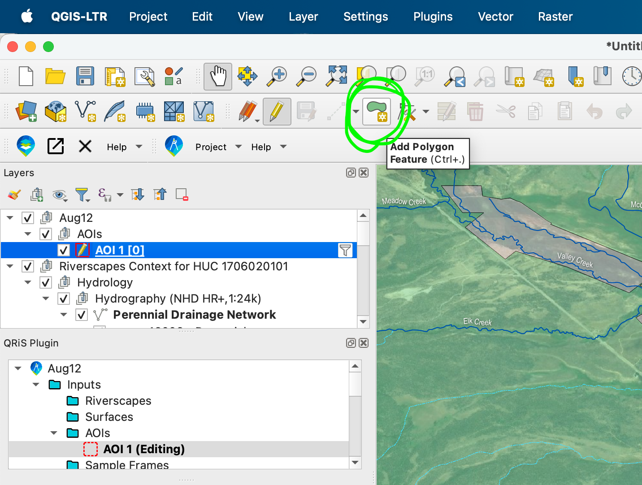The width and height of the screenshot is (642, 485).
Task: Open the Filter Legend dropdown arrow
Action: [x=88, y=199]
